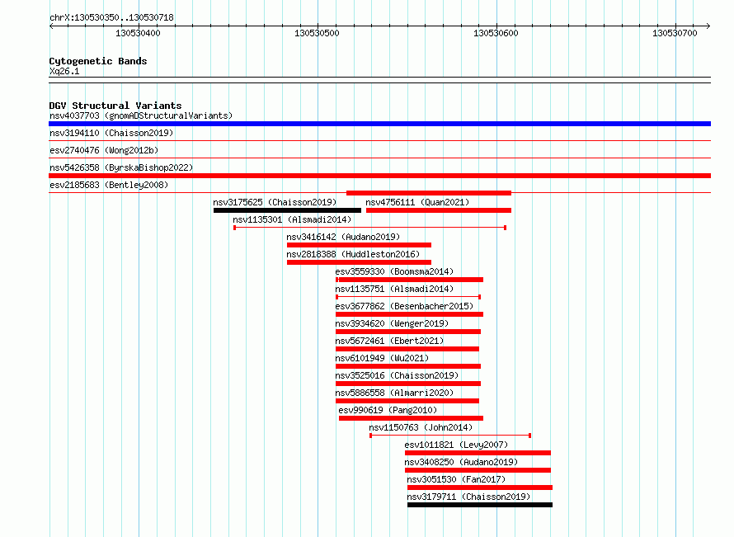This screenshot has width=734, height=537.
Task: Open the nsv1135751 (Alsmadi2014) label
Action: (x=394, y=289)
